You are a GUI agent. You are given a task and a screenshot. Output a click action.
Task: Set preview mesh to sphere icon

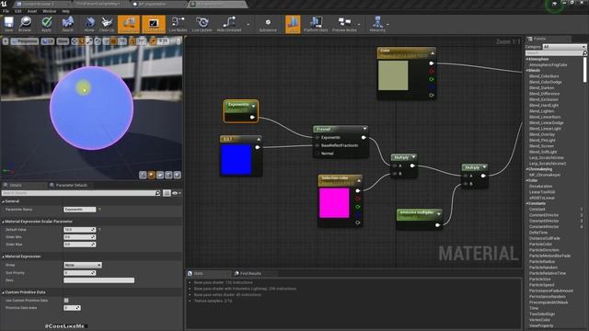[151, 175]
